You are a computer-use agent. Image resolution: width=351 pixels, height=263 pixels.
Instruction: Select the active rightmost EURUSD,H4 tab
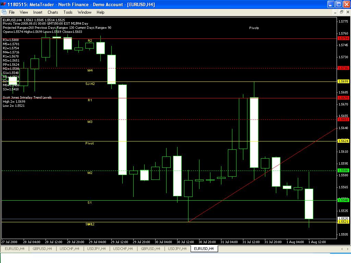204,249
